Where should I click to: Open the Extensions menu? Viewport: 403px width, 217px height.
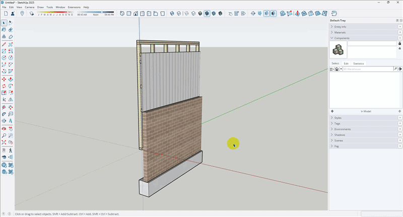click(74, 7)
